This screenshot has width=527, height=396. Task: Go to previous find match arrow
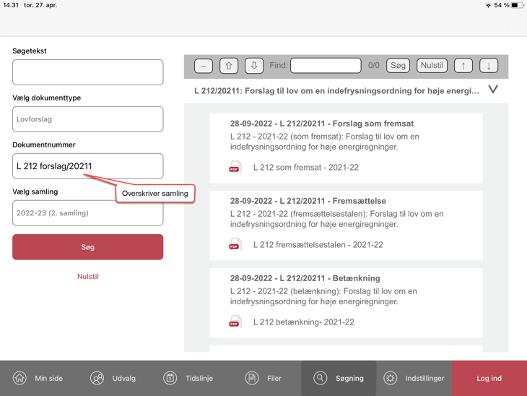coord(463,66)
